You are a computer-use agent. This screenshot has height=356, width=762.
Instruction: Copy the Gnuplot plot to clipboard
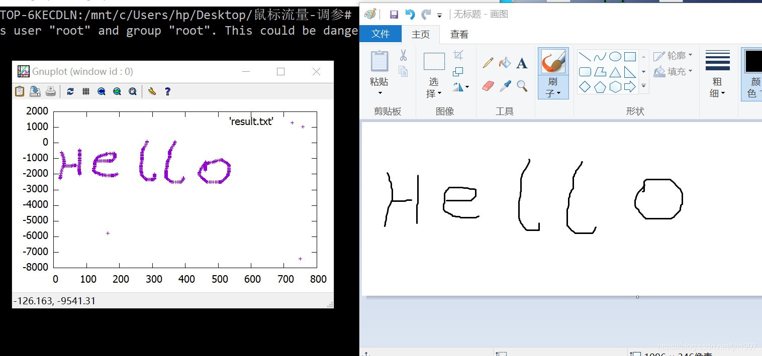(20, 91)
